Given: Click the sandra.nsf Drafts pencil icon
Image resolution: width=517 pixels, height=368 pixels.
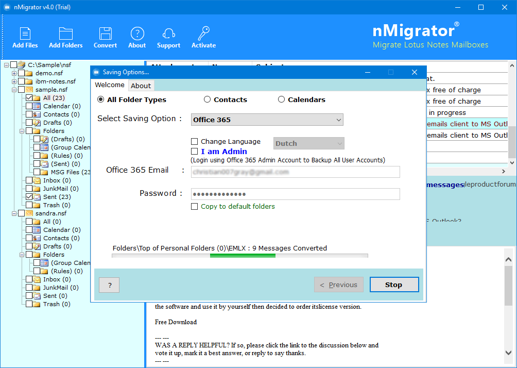Looking at the screenshot, I should click(x=37, y=246).
